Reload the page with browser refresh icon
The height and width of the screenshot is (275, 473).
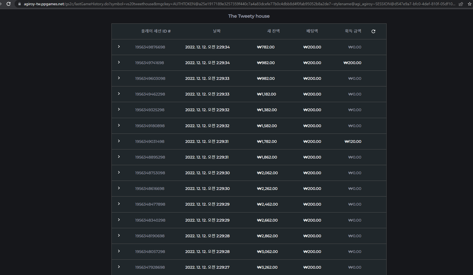(9, 4)
